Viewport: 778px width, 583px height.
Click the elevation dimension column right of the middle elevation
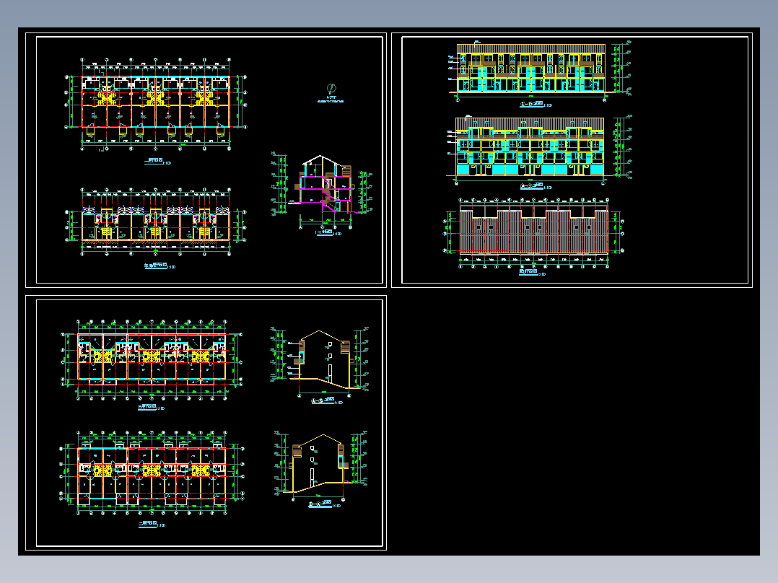pos(624,146)
